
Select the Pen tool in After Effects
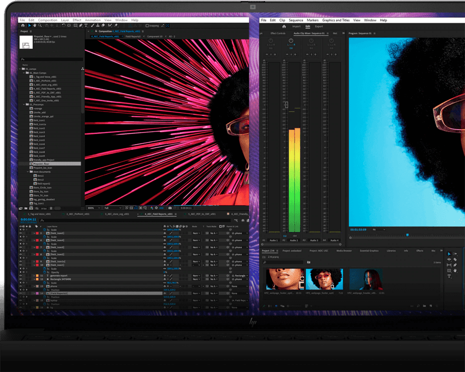[80, 25]
